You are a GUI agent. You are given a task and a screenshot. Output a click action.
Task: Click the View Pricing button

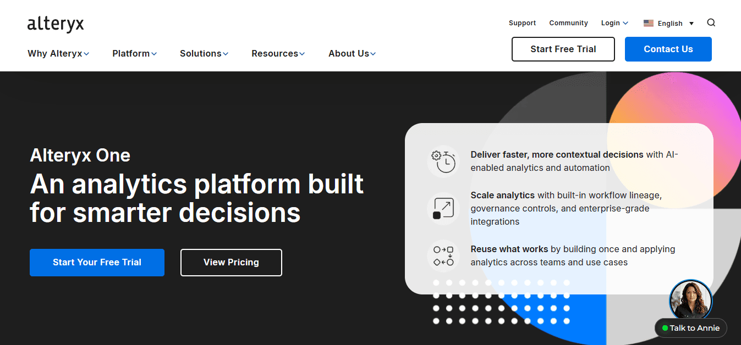pyautogui.click(x=231, y=263)
